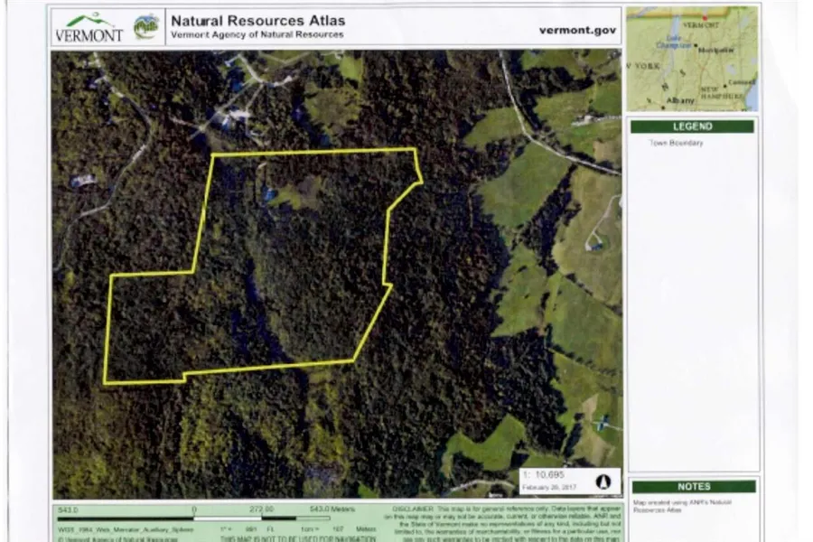Click the notes text about ANR's Atlas
Screen dimensions: 813x542
pos(683,504)
